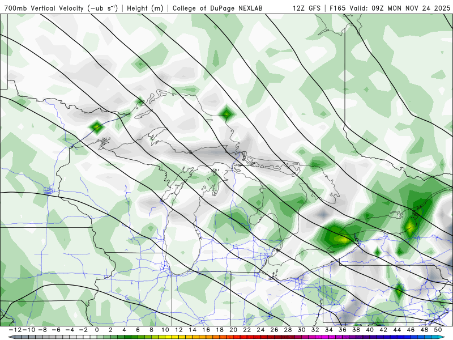The image size is (453, 340).
Task: Click the -4 legend value
Action: tap(69, 330)
